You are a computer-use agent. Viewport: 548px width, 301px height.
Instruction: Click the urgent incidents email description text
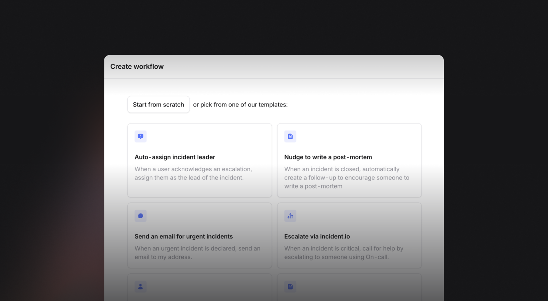coord(197,253)
